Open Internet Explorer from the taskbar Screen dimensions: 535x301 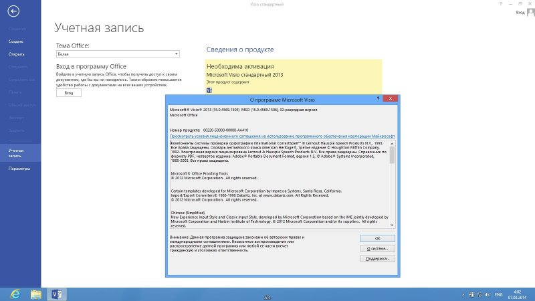(x=15, y=294)
